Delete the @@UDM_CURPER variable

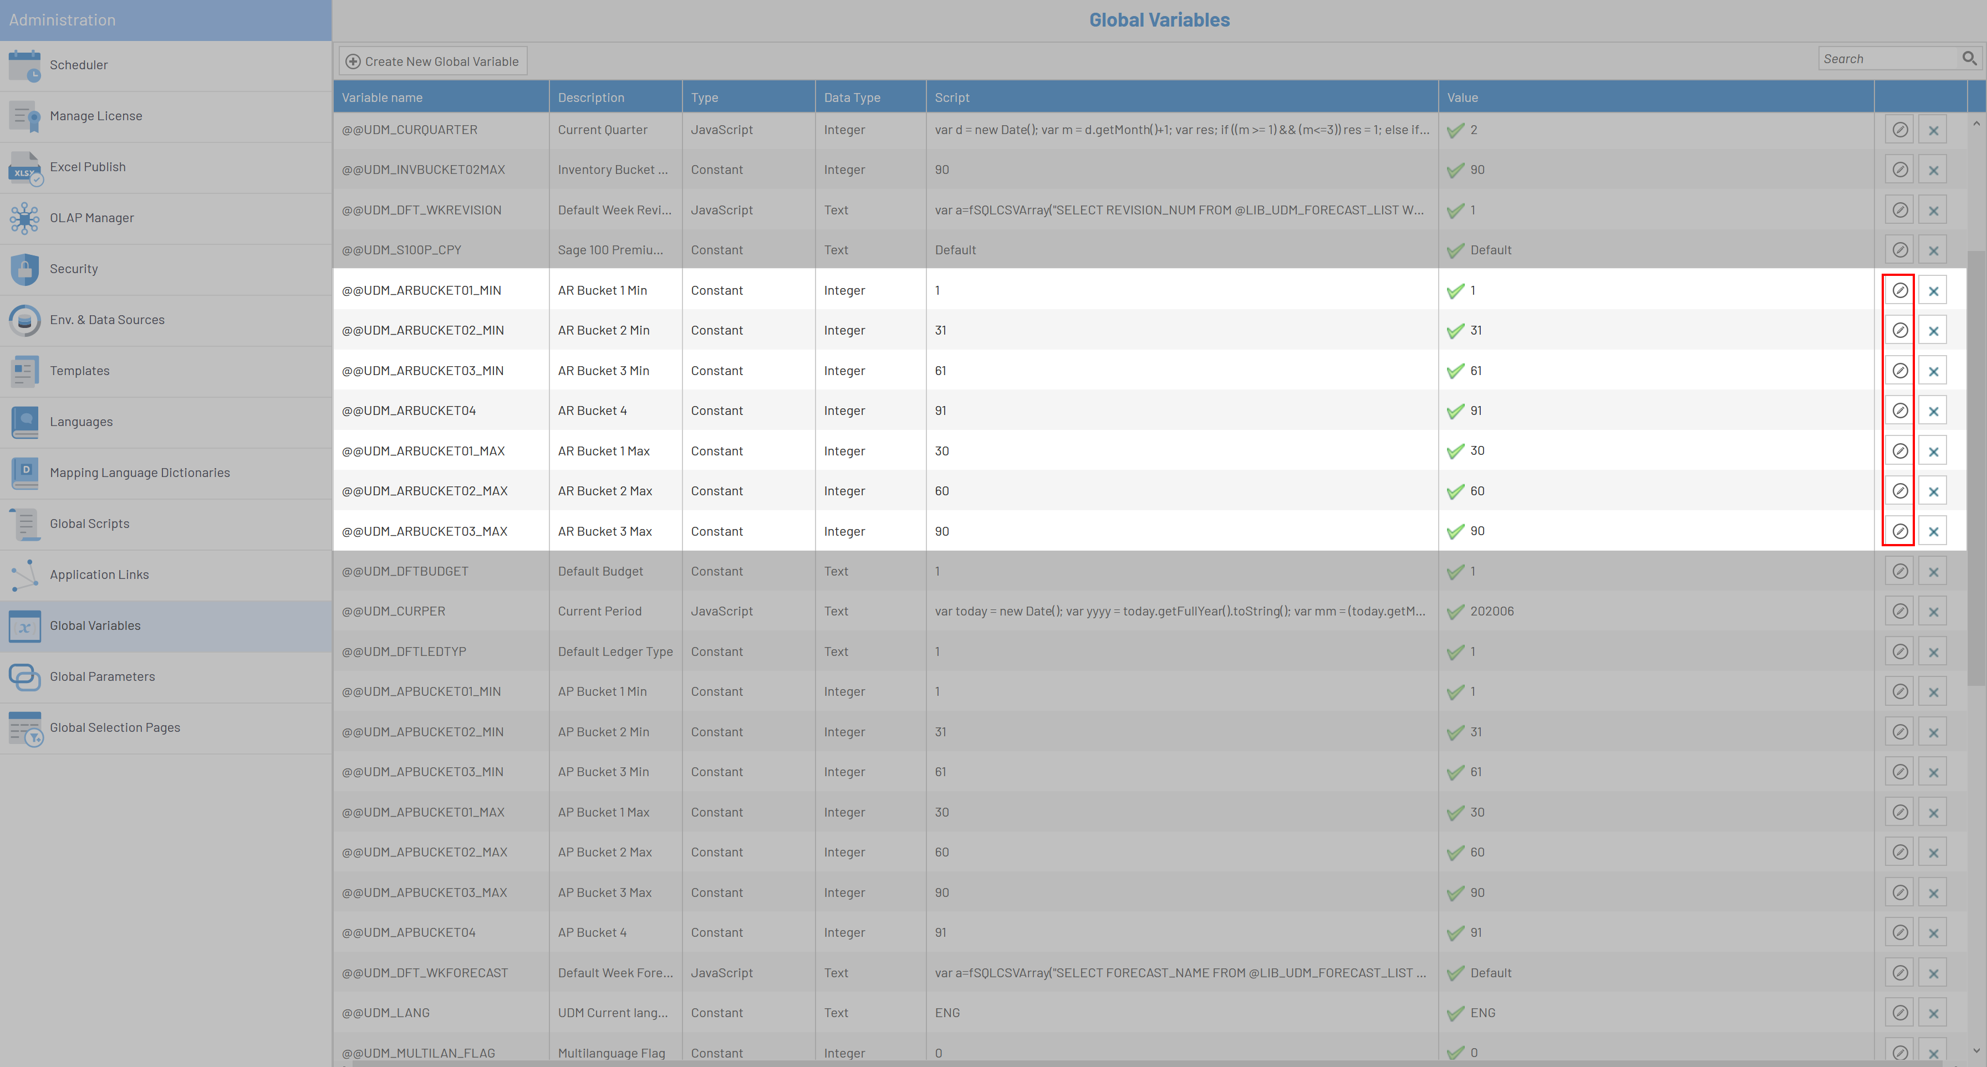coord(1933,612)
